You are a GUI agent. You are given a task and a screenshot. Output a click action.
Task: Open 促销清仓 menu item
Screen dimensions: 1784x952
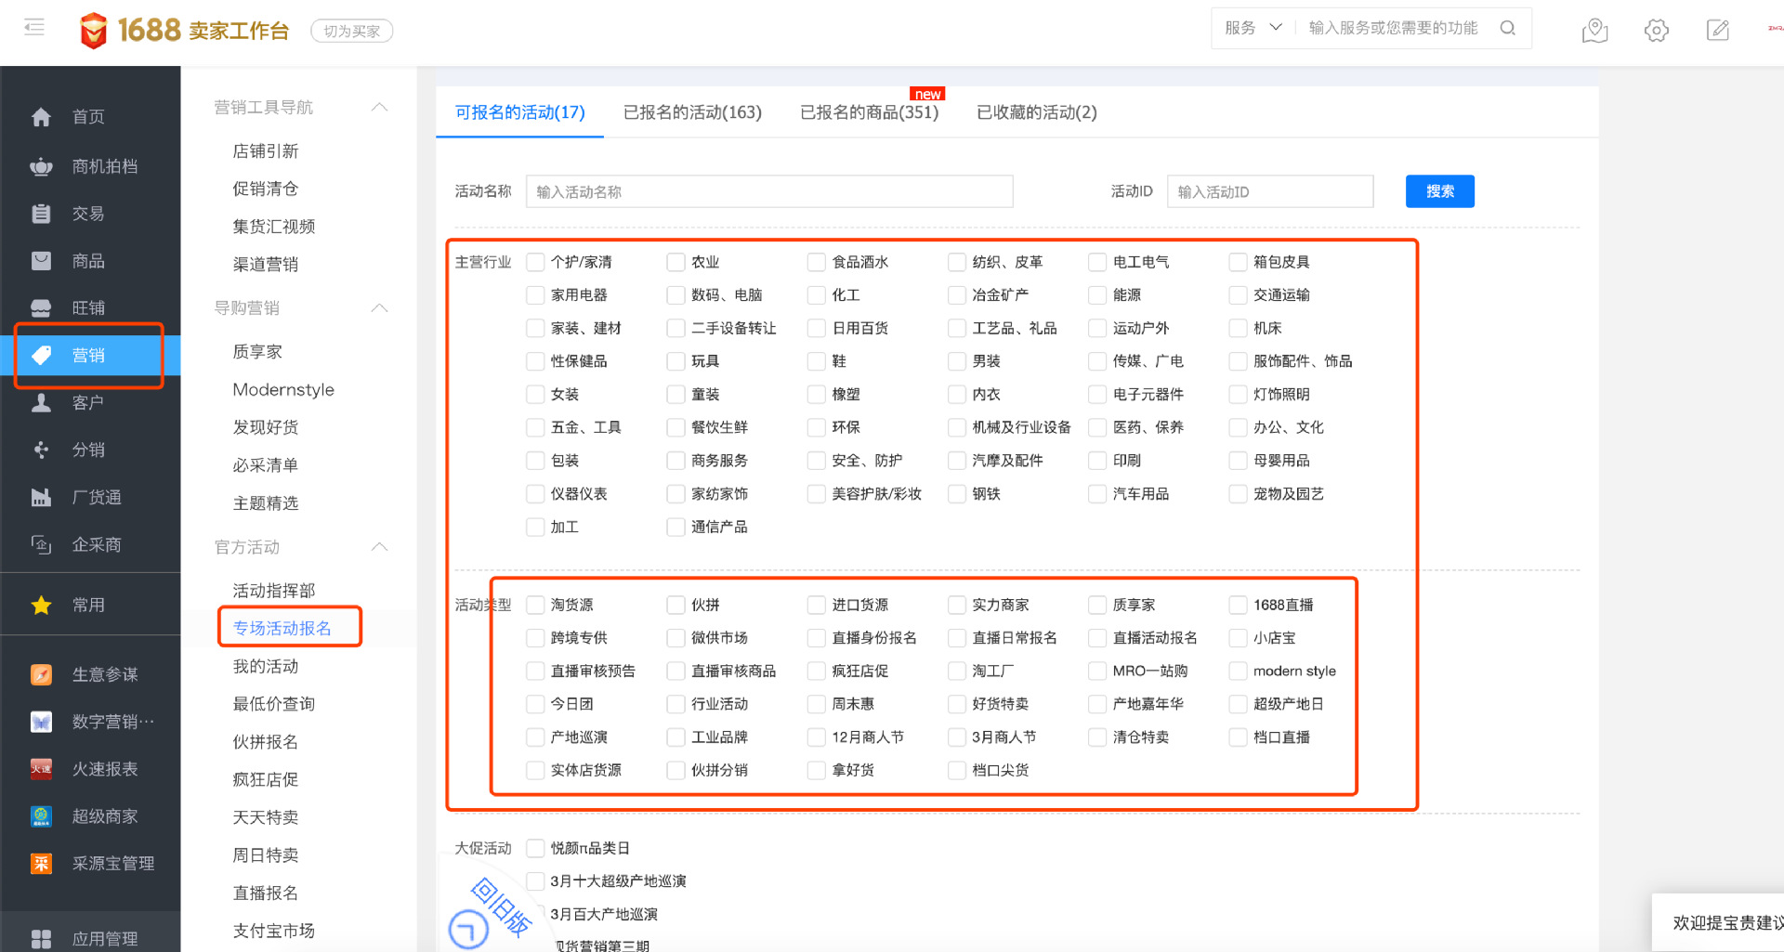point(266,189)
